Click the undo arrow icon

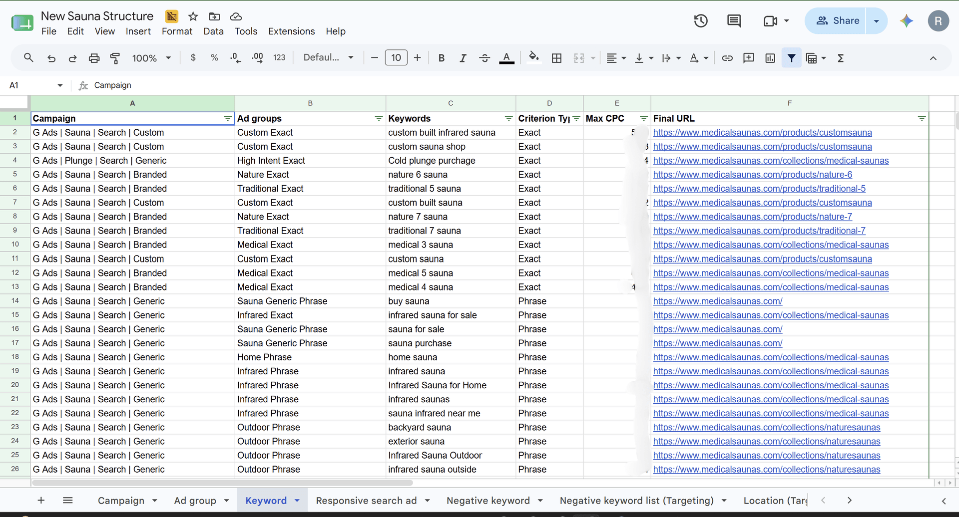tap(51, 58)
